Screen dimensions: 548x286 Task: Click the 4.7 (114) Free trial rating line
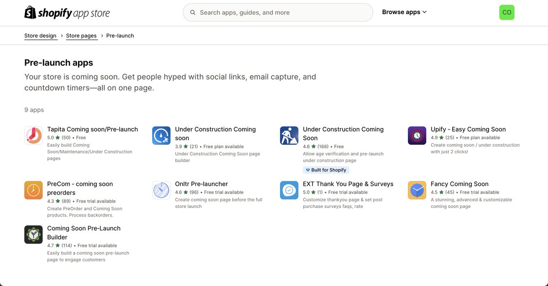82,245
